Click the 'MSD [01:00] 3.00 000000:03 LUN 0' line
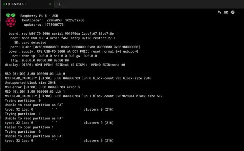Image resolution: width=244 pixels, height=151 pixels. coord(35,74)
